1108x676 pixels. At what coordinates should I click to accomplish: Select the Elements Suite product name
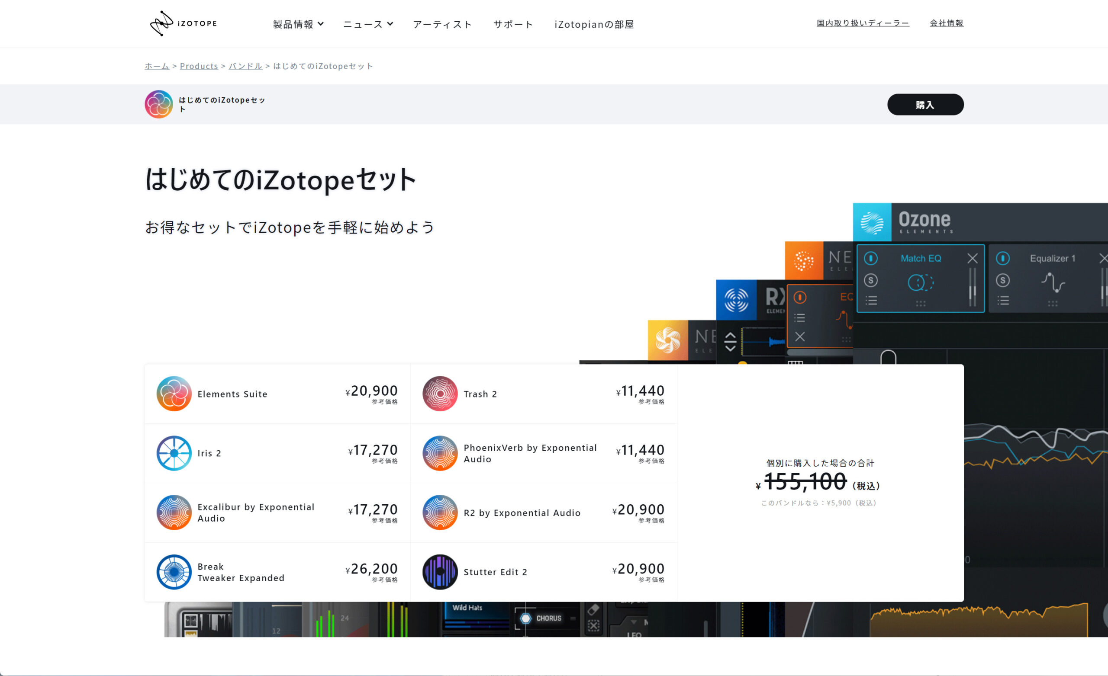pos(232,394)
